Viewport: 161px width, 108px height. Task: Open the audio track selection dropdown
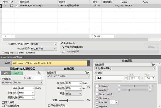[125, 69]
